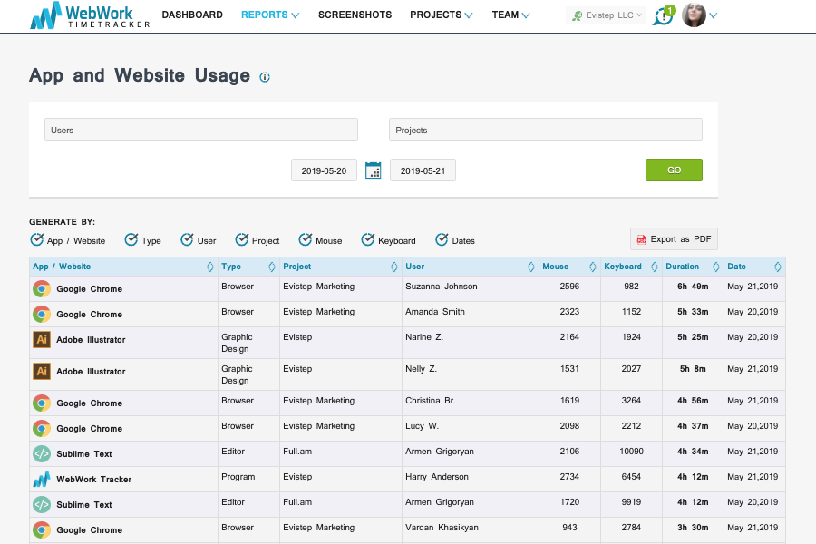Open the calendar date picker icon

374,170
